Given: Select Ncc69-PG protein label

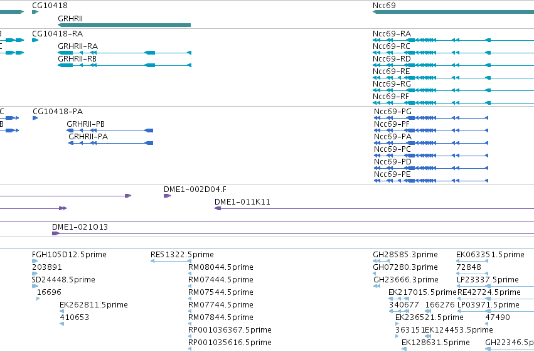Looking at the screenshot, I should coord(393,112).
